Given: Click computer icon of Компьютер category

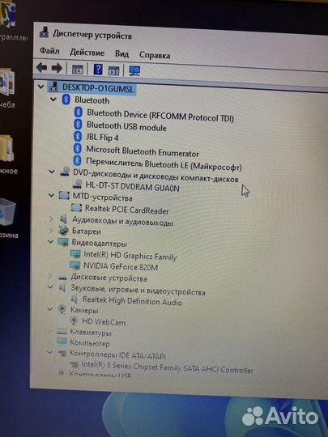Looking at the screenshot, I should coord(62,342).
